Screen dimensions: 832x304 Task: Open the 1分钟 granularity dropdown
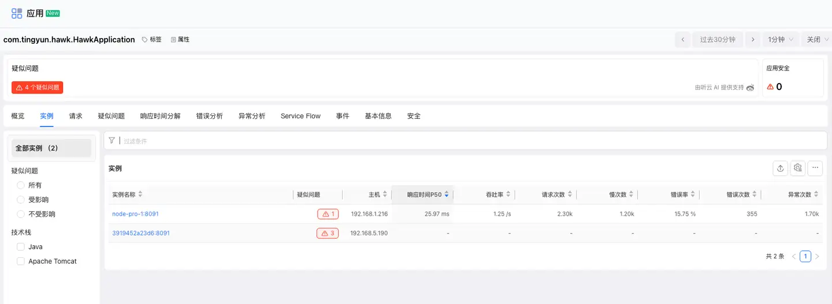tap(781, 40)
